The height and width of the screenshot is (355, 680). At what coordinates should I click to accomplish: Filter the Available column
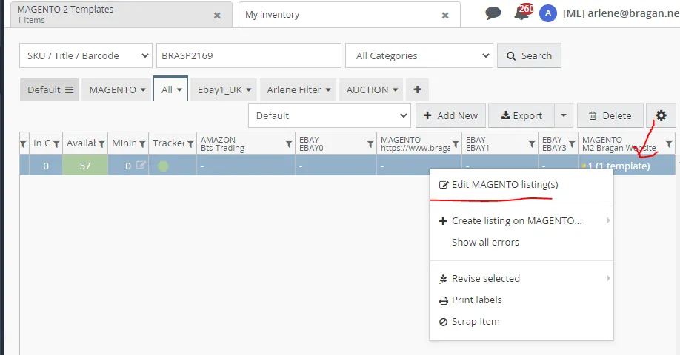pos(101,144)
